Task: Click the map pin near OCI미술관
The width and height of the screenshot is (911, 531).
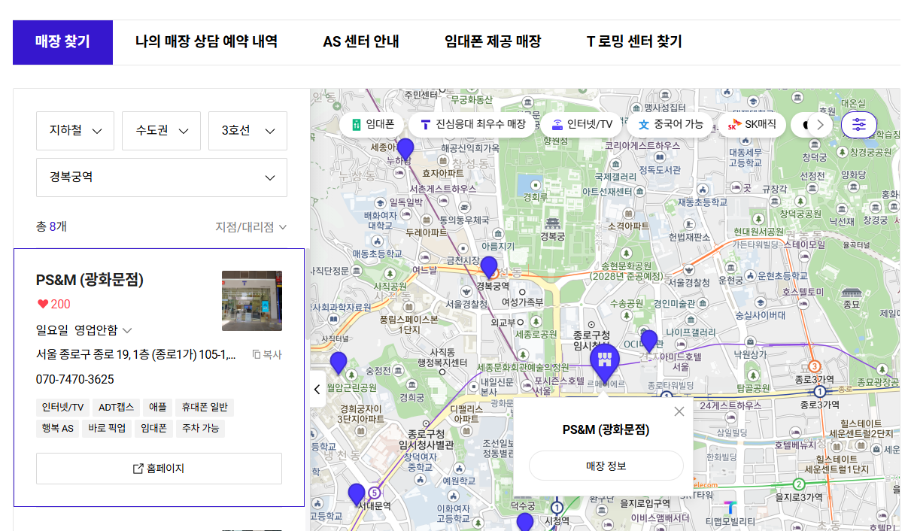Action: [x=649, y=341]
